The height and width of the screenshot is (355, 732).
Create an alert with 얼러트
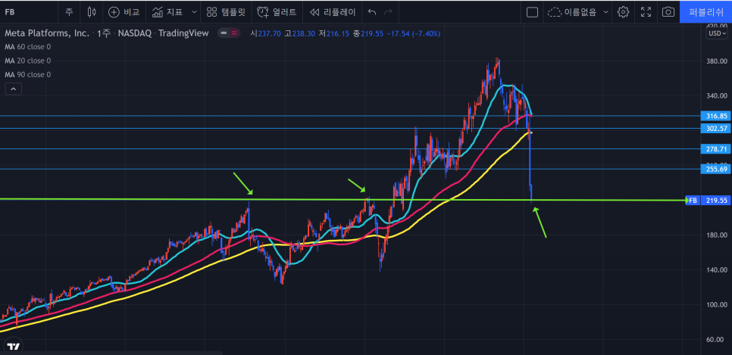click(x=277, y=12)
